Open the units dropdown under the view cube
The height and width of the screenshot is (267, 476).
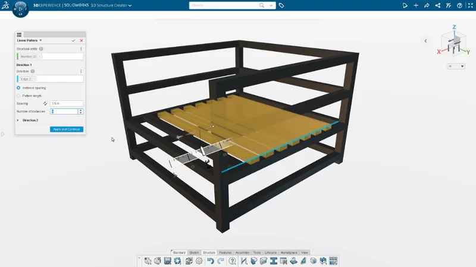pos(456,66)
